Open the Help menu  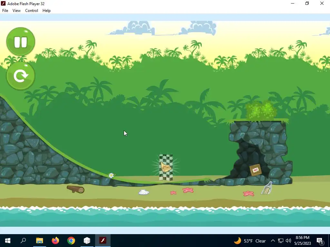point(46,11)
